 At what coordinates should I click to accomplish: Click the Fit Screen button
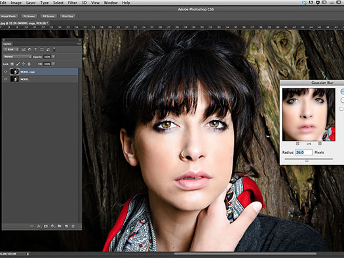click(29, 16)
